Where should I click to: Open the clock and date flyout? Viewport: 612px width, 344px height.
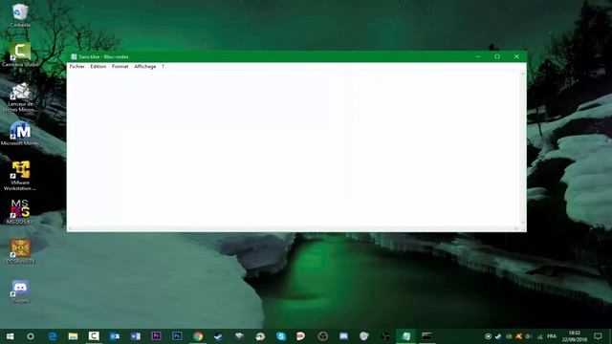coord(574,336)
